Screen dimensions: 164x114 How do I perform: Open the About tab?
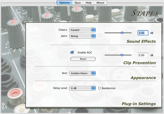tap(100, 3)
